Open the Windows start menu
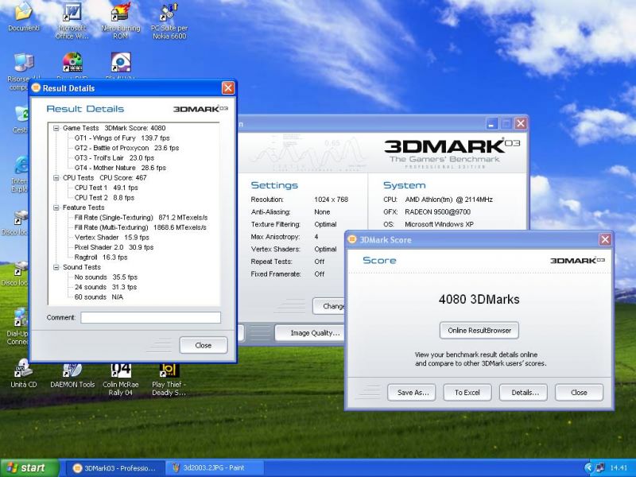 tap(29, 468)
